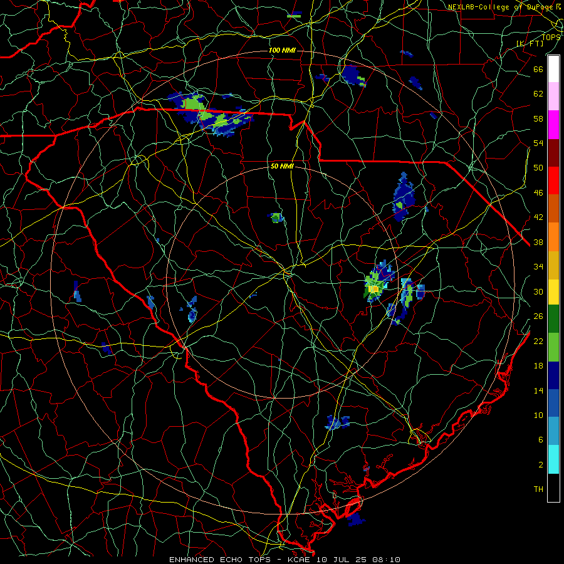The width and height of the screenshot is (564, 564).
Task: Click the "66" legend value
Action: [538, 69]
